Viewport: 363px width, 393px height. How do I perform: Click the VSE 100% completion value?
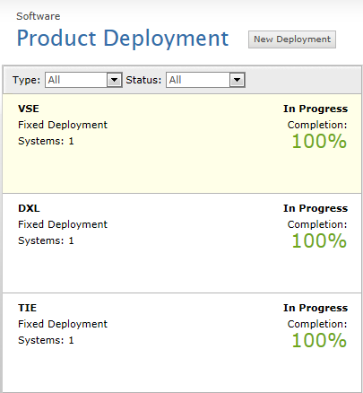(319, 141)
